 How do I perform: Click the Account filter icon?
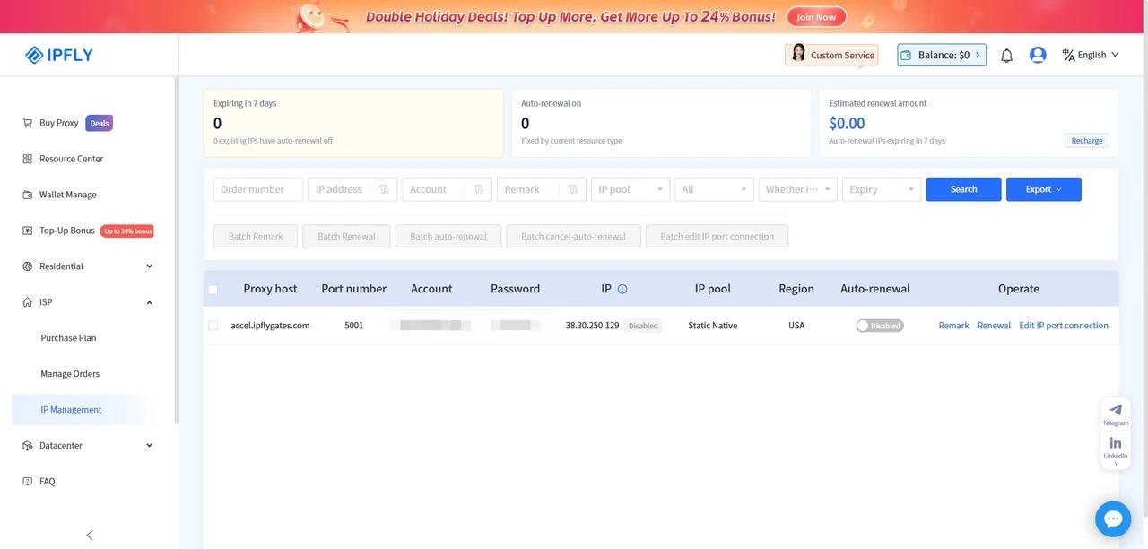(478, 189)
